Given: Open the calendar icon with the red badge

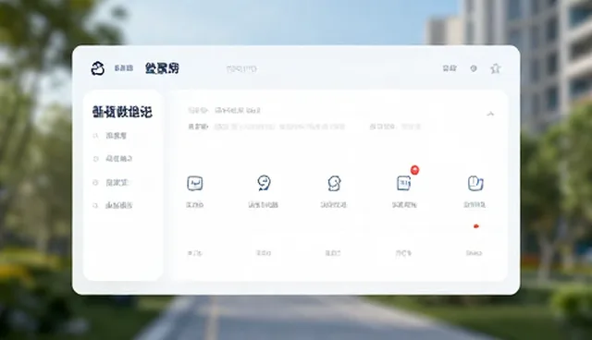Looking at the screenshot, I should coord(404,183).
